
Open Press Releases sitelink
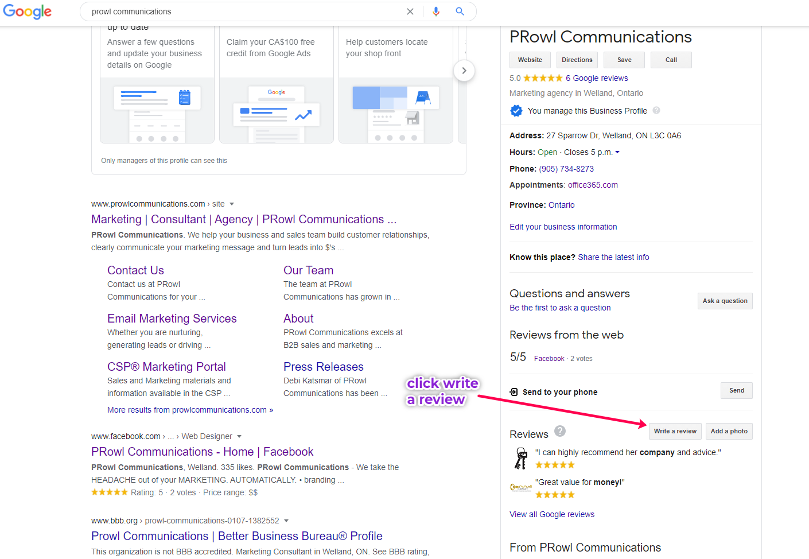tap(324, 367)
